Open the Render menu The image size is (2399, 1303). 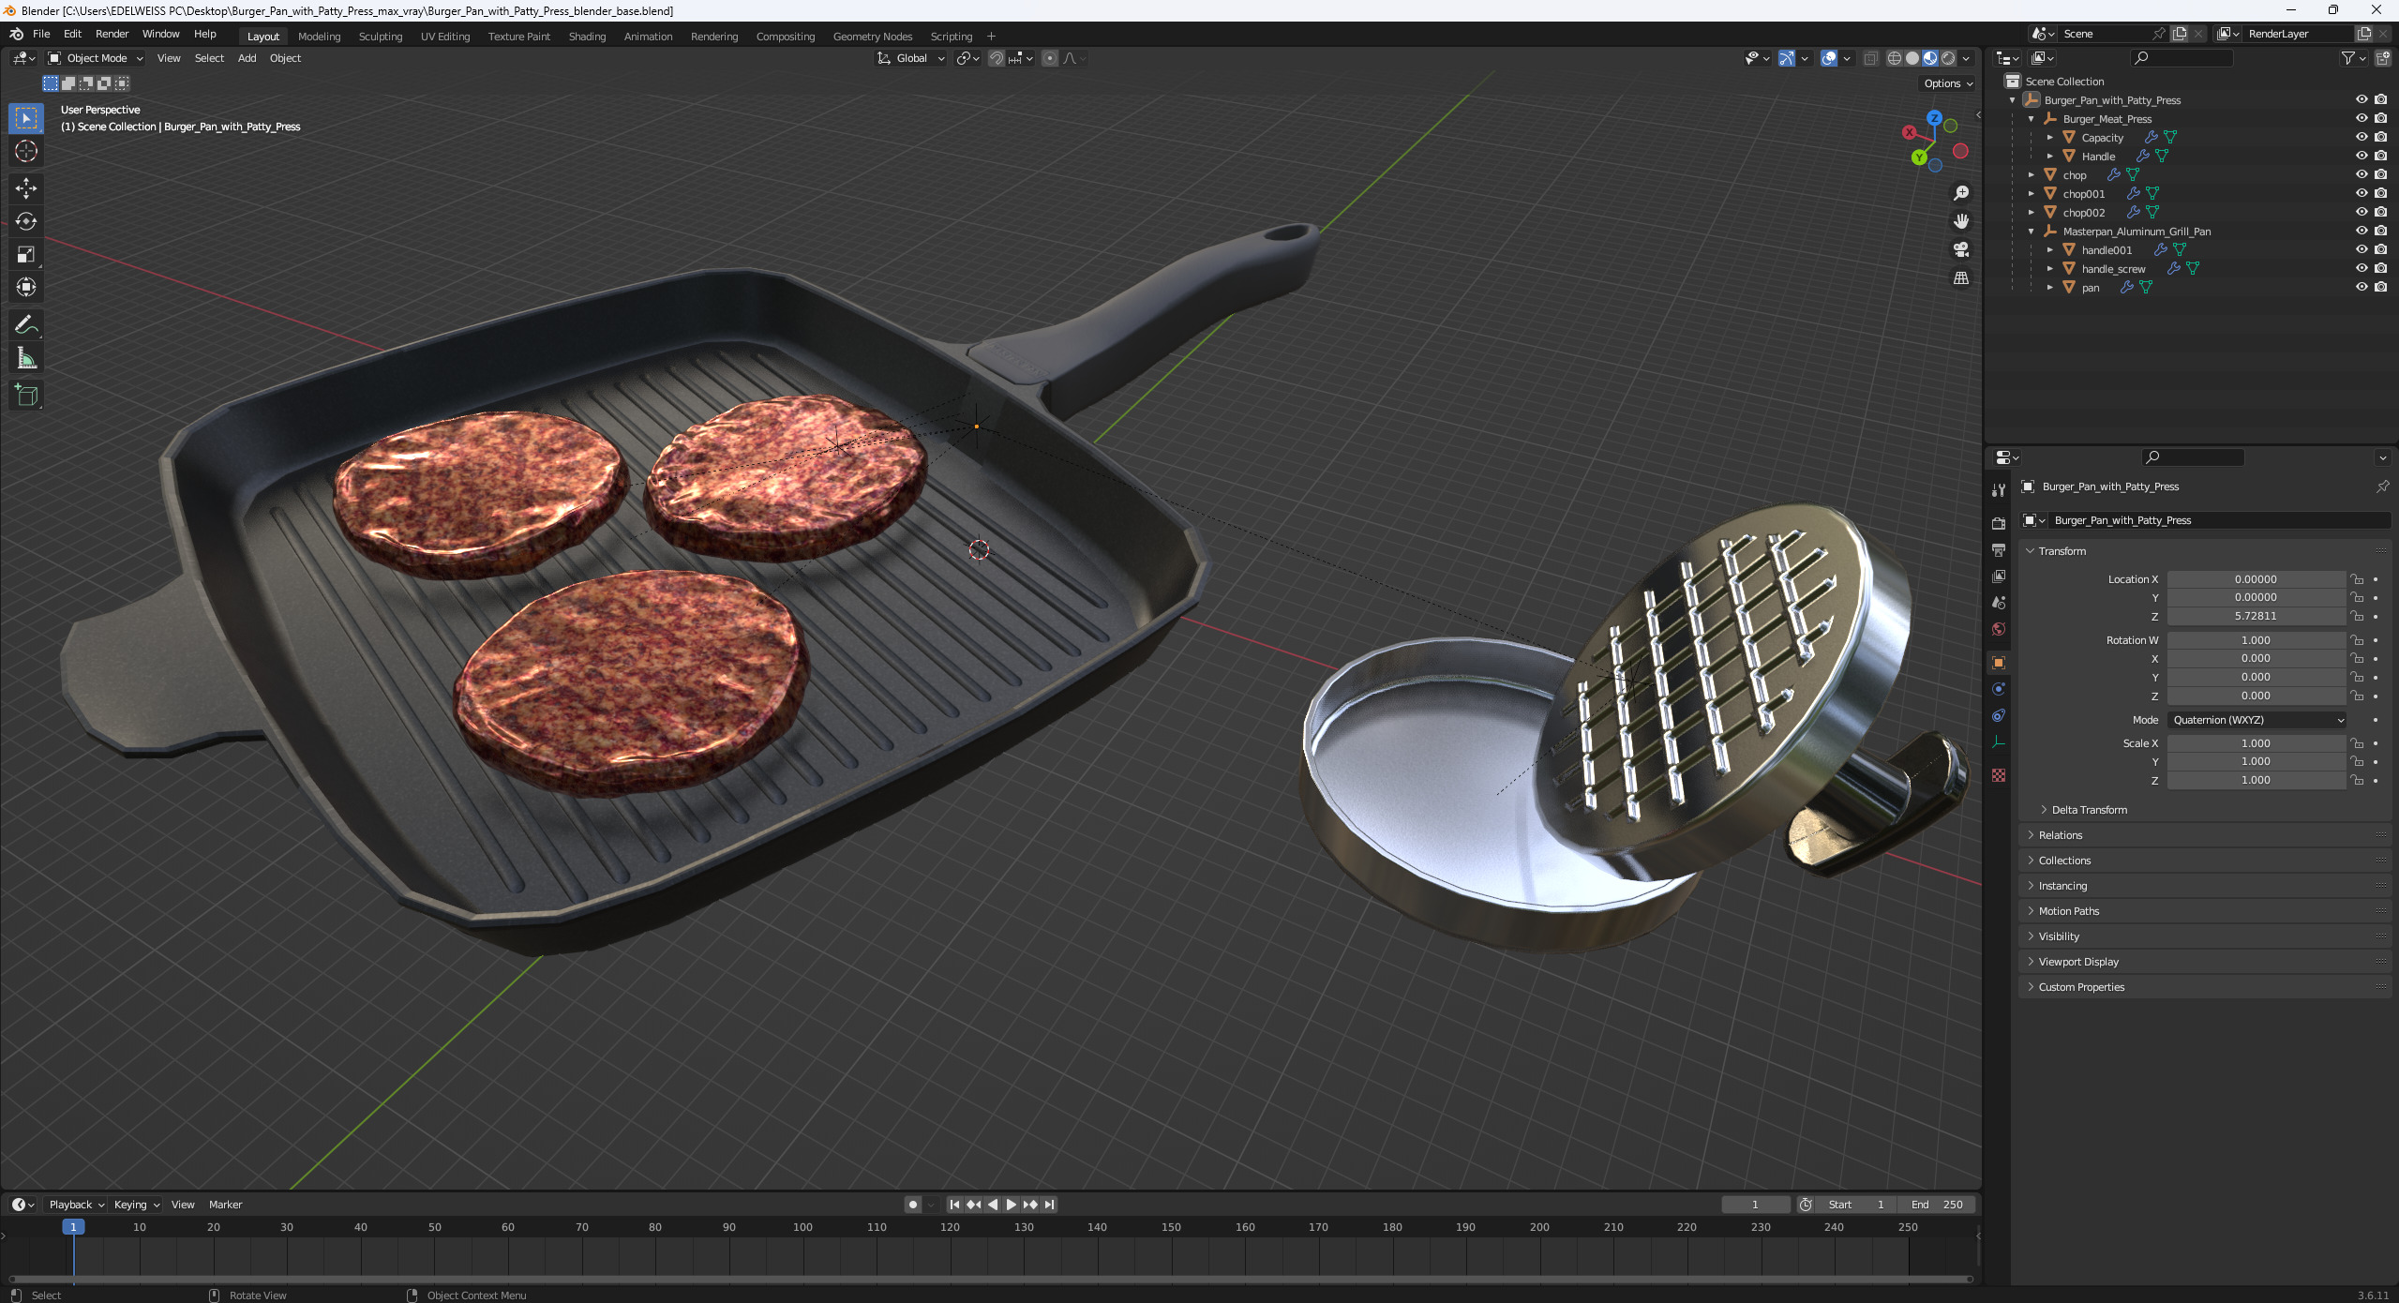(x=112, y=34)
